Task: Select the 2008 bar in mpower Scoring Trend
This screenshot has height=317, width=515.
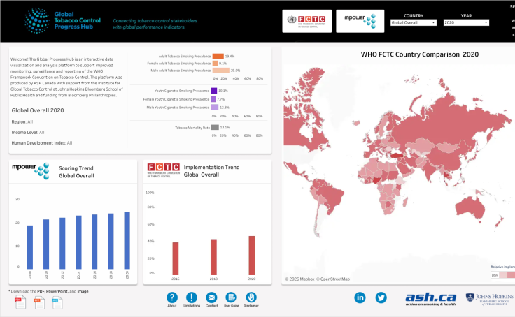Action: coord(30,247)
